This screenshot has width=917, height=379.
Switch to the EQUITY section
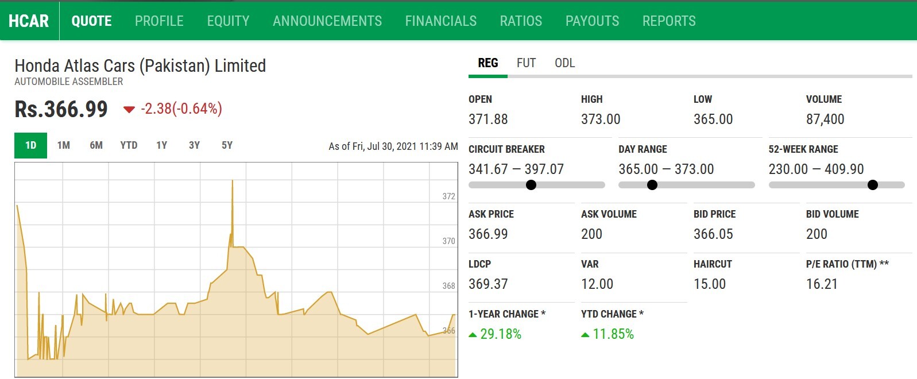(x=228, y=21)
